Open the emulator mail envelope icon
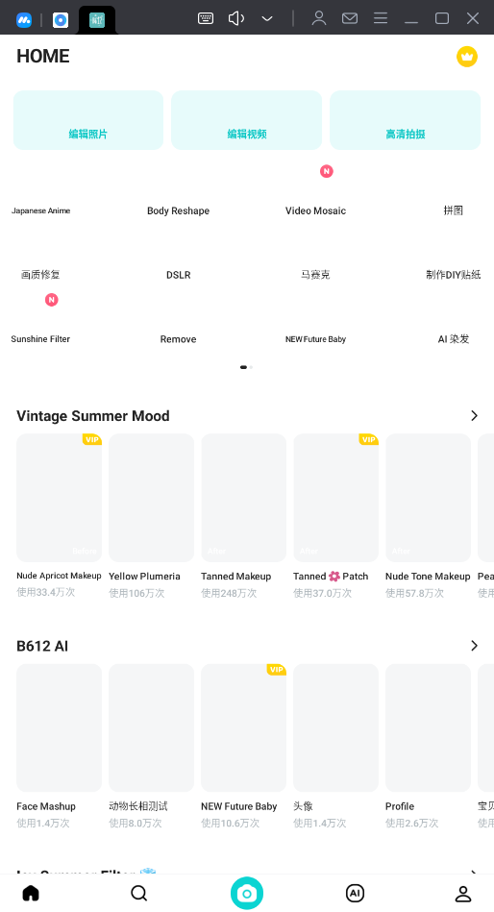Screen dimensions: 494x912 tap(350, 18)
